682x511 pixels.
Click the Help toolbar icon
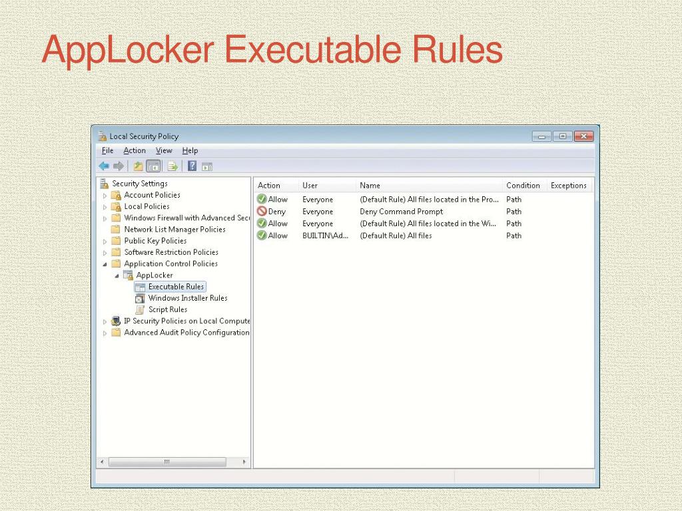coord(192,166)
